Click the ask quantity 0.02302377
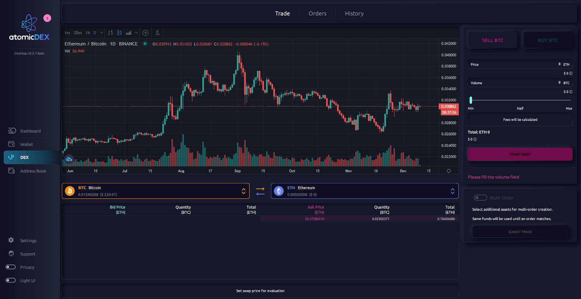581x299 pixels. coord(381,219)
